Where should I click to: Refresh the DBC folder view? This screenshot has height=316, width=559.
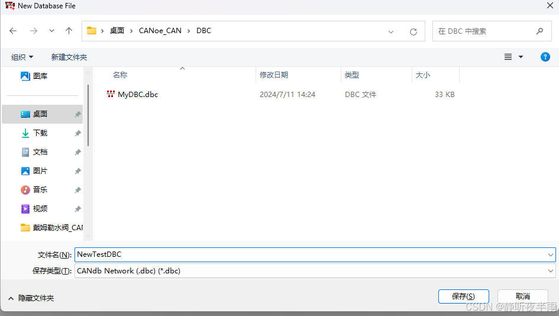click(413, 32)
